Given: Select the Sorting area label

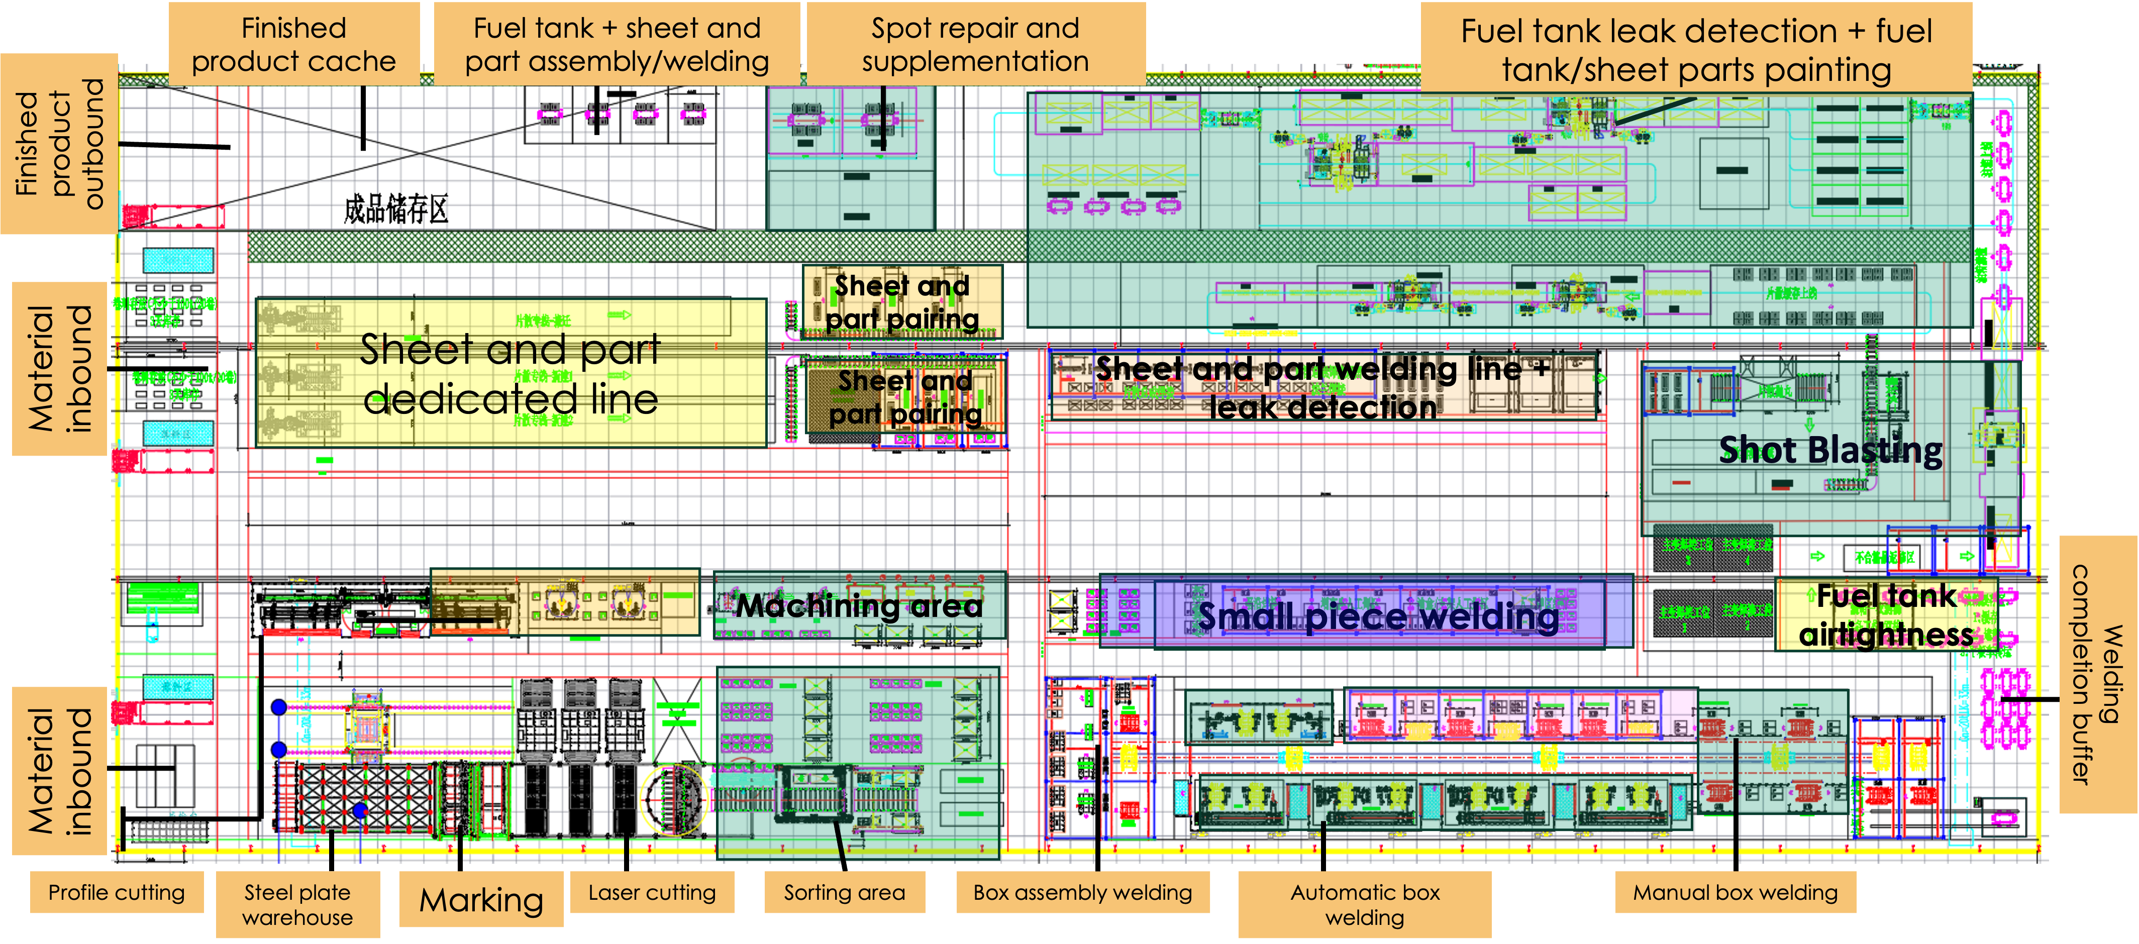Looking at the screenshot, I should pos(845,893).
